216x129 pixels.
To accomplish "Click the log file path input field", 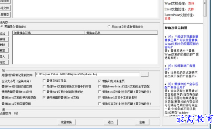I will click(88, 74).
